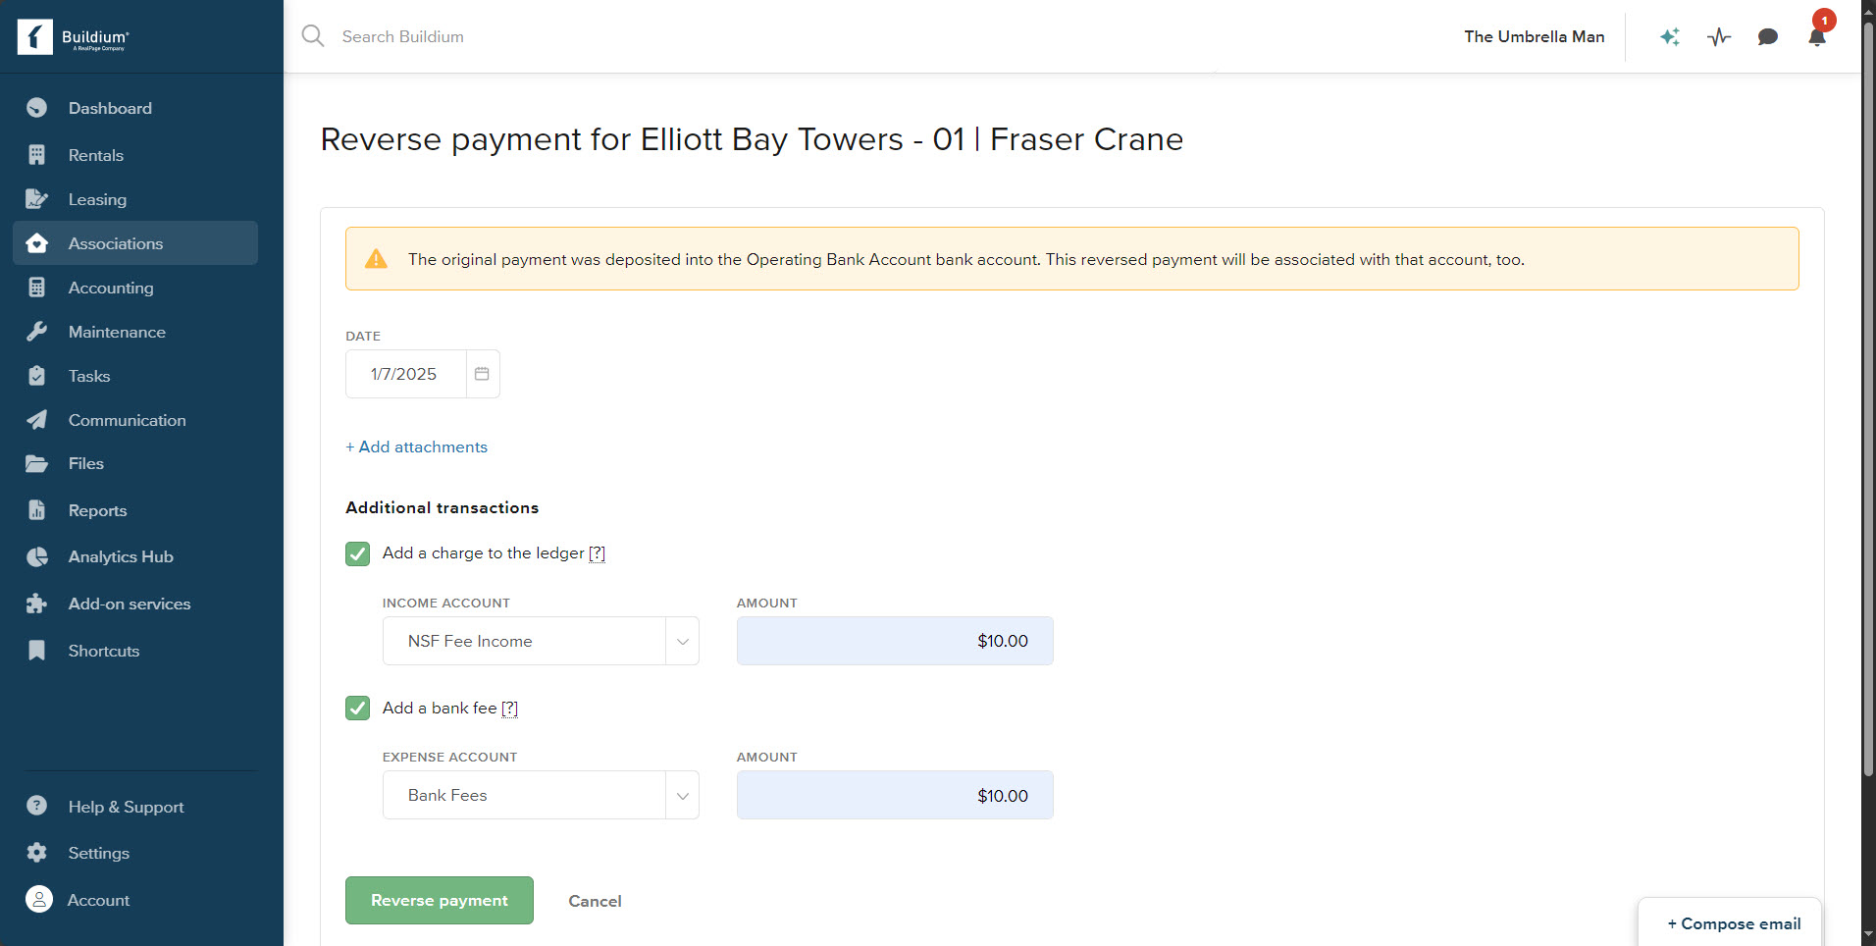Open the Communication section icon
The height and width of the screenshot is (946, 1876).
click(37, 420)
